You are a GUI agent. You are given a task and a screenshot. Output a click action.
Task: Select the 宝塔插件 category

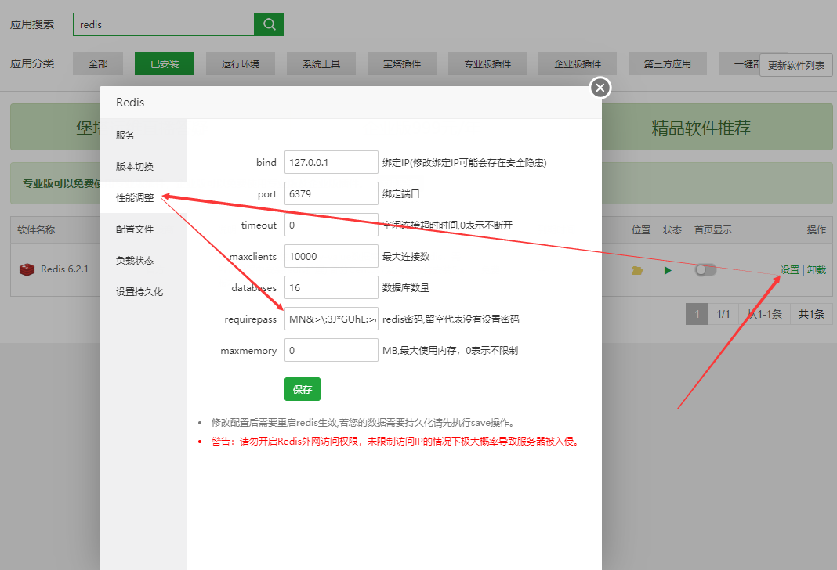pyautogui.click(x=401, y=63)
